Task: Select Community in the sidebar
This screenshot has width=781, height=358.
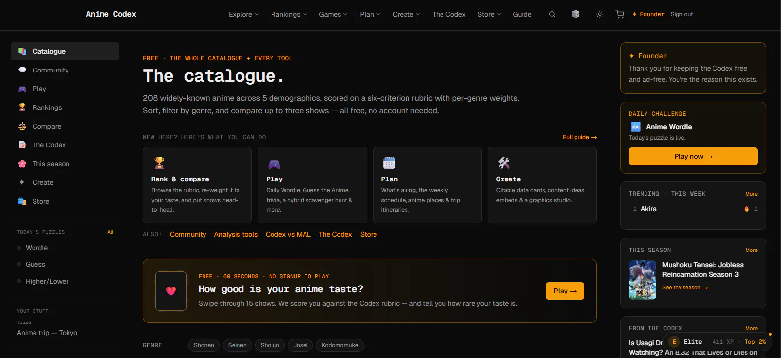Action: pyautogui.click(x=65, y=70)
